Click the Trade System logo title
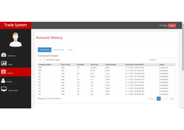This screenshot has height=130, width=184. pyautogui.click(x=16, y=25)
